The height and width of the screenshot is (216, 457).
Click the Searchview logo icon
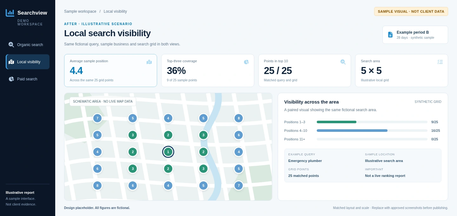tap(10, 13)
